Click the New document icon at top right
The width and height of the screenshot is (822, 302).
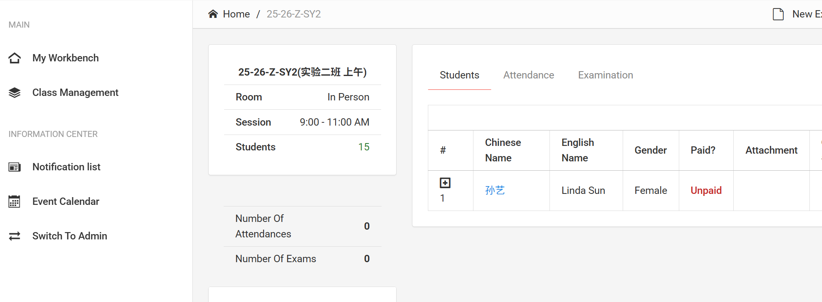pyautogui.click(x=778, y=14)
